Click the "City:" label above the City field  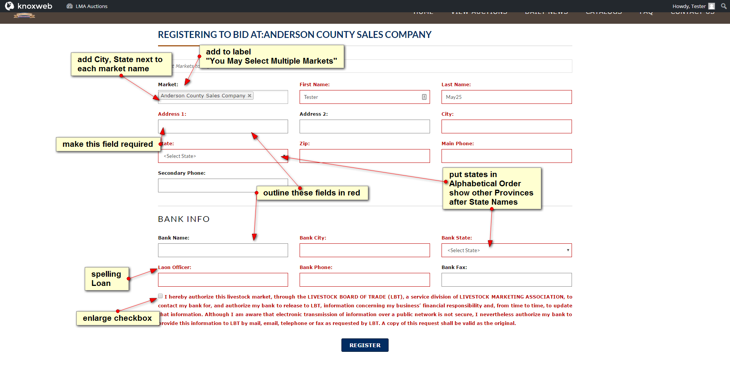[447, 114]
